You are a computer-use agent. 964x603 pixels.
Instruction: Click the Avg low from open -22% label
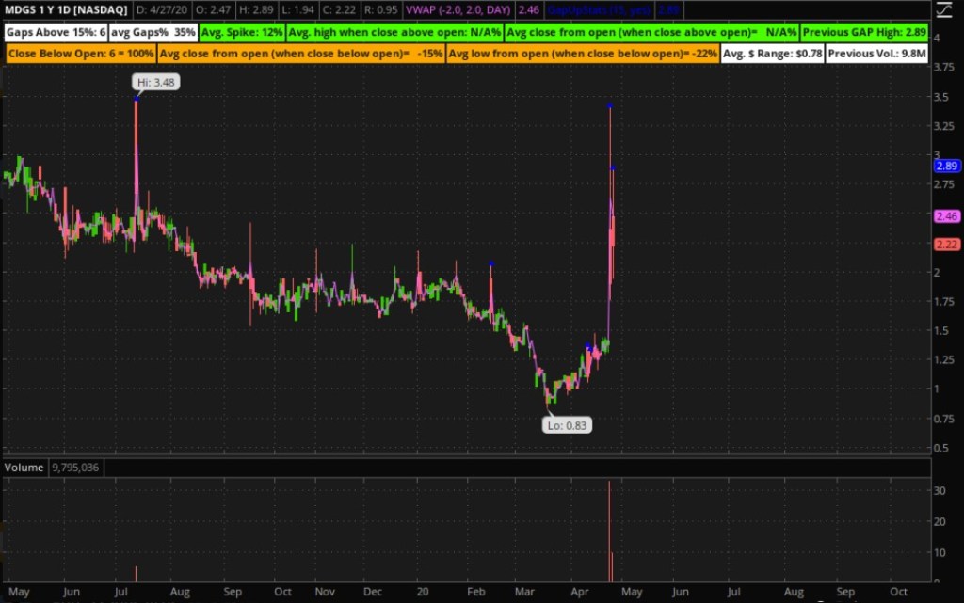[x=584, y=54]
